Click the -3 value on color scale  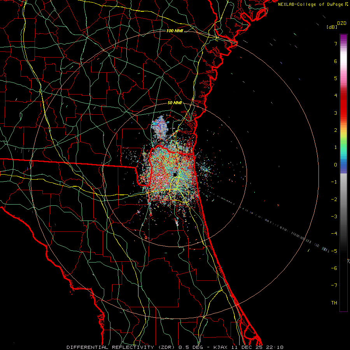tap(334, 217)
